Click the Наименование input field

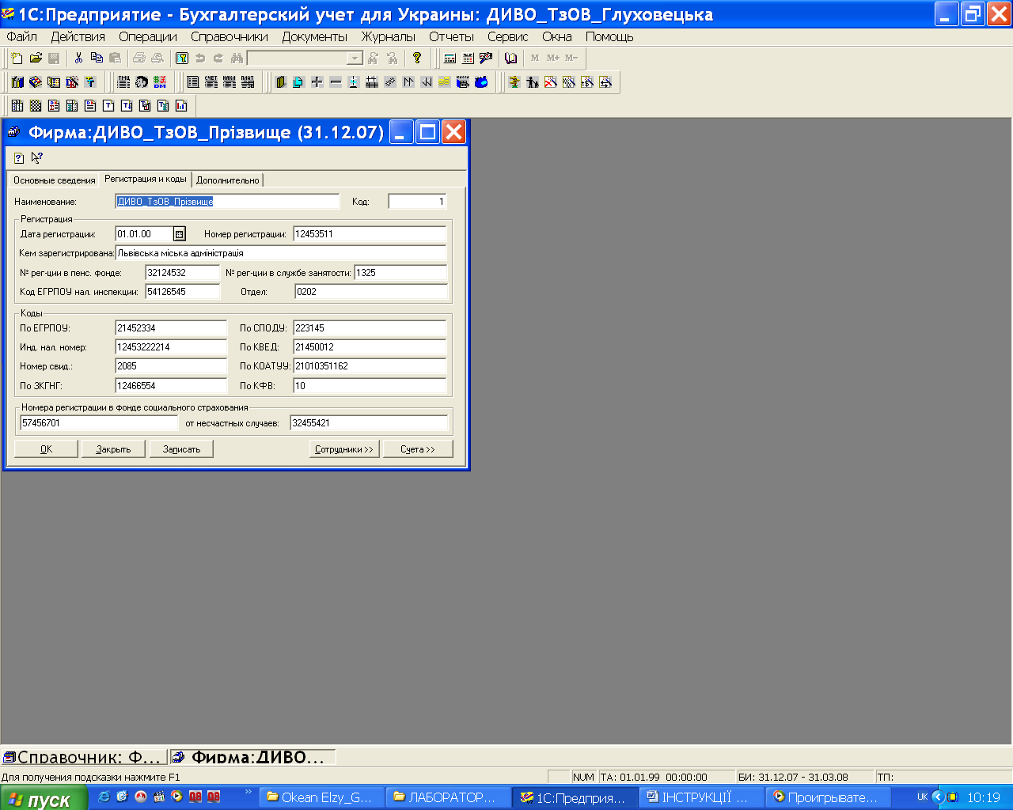pyautogui.click(x=227, y=202)
